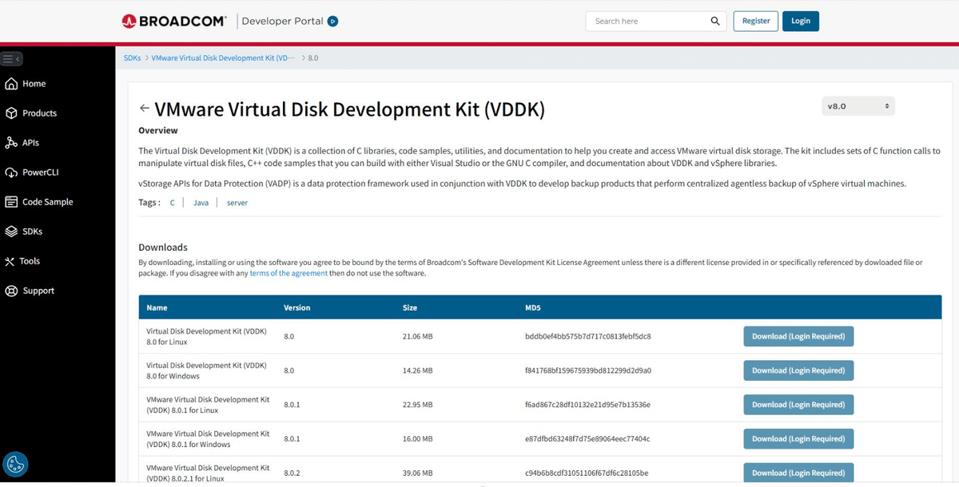Click the Home icon in the sidebar
This screenshot has width=959, height=487.
click(x=10, y=83)
